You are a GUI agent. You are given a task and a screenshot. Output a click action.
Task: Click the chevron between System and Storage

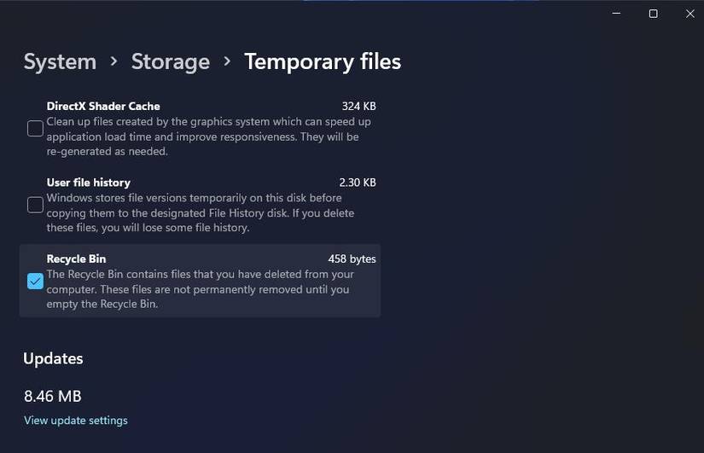pos(113,61)
